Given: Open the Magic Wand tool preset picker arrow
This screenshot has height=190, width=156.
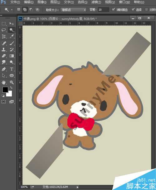Looking at the screenshot, I should point(12,10).
